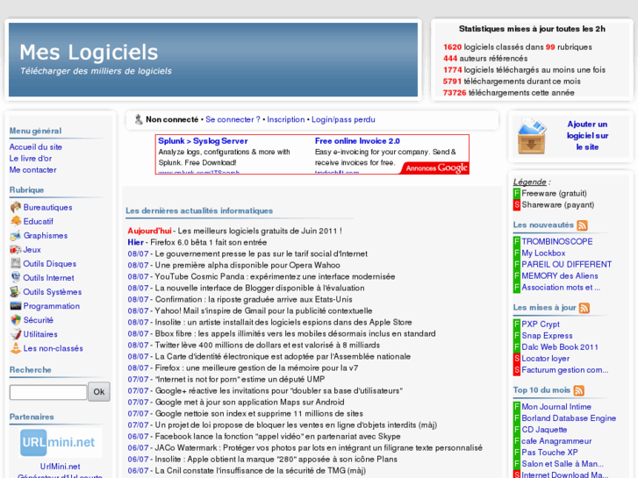Image resolution: width=638 pixels, height=478 pixels.
Task: Open the Programmation category link
Action: point(51,306)
